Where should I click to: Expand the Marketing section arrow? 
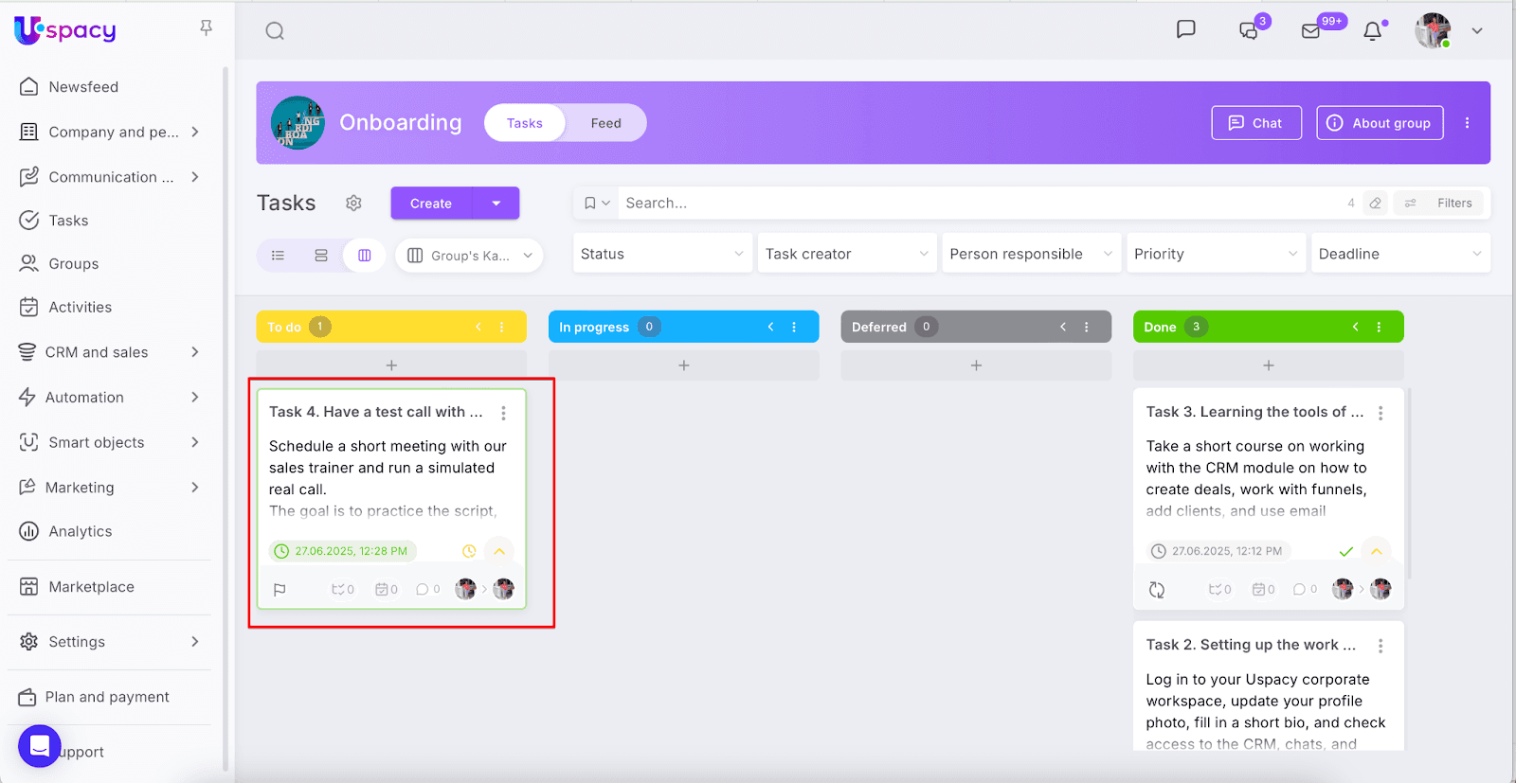[x=195, y=488]
